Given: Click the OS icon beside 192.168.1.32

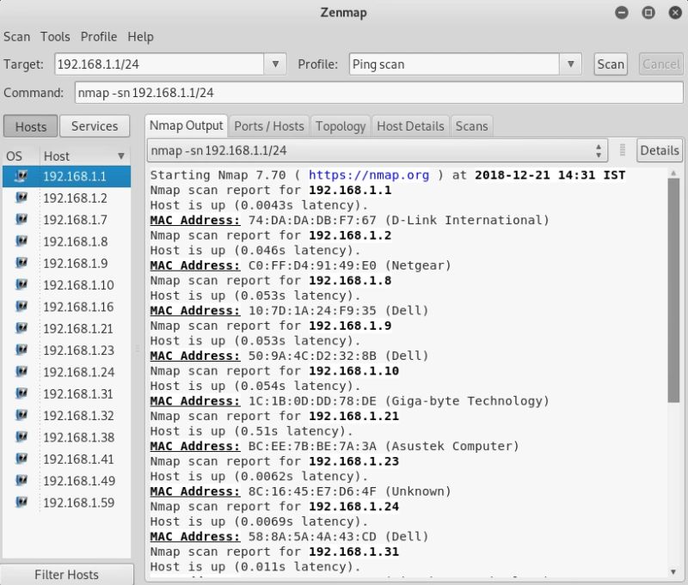Looking at the screenshot, I should 21,416.
